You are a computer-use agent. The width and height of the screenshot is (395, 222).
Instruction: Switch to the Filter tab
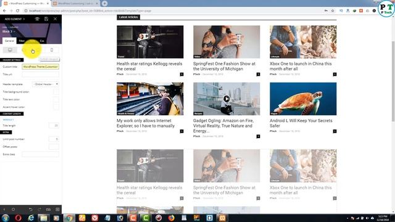point(22,41)
